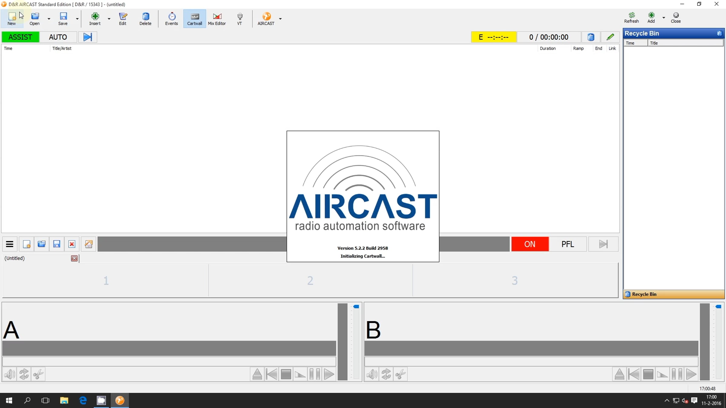Image resolution: width=726 pixels, height=408 pixels.
Task: Create a new cartwall page
Action: (x=27, y=244)
